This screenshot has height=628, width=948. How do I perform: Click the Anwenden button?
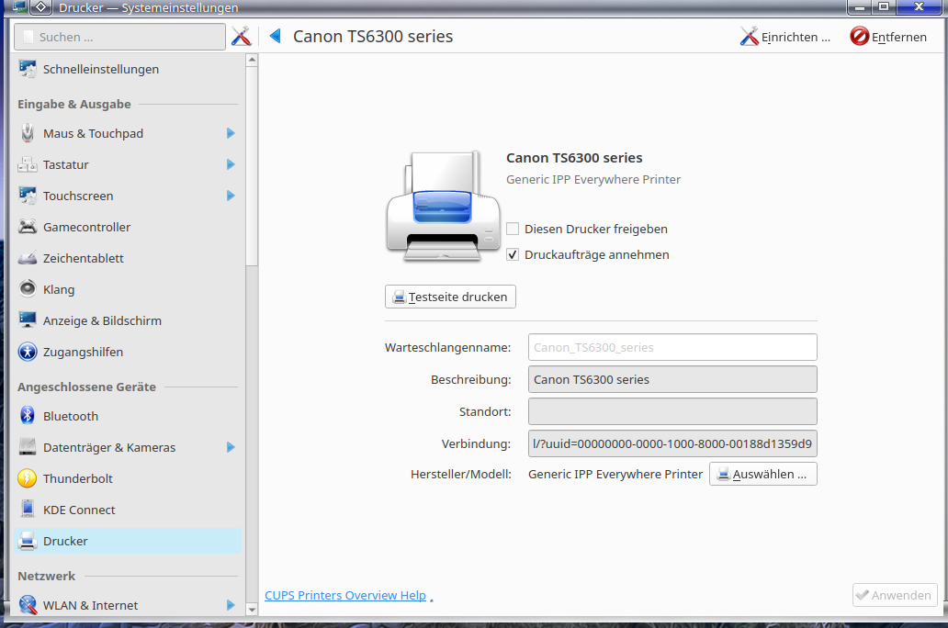pos(895,595)
